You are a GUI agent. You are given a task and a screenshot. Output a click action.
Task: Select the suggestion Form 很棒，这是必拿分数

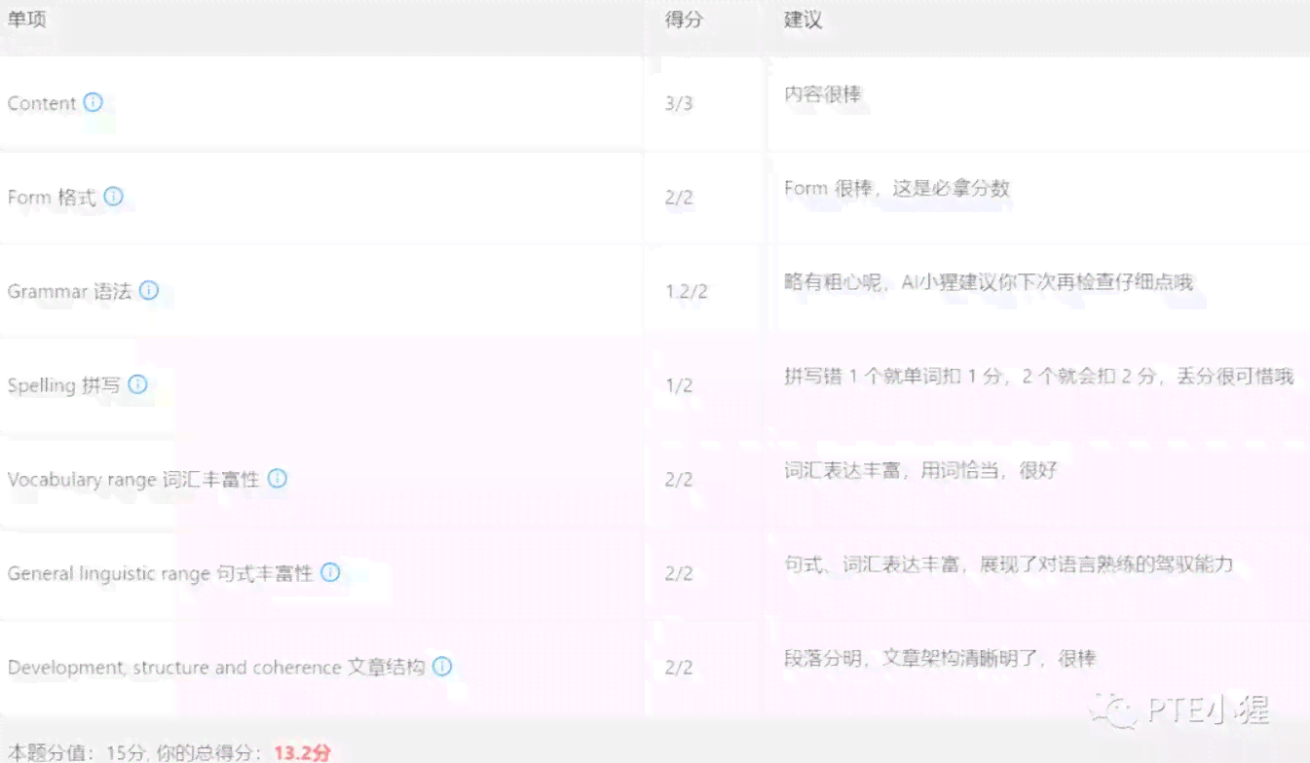click(897, 188)
